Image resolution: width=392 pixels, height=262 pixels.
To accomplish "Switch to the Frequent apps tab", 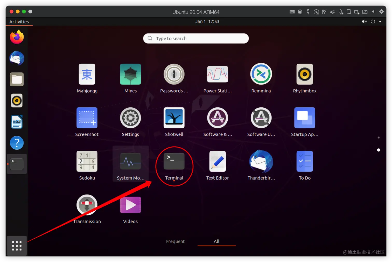I will pos(175,241).
